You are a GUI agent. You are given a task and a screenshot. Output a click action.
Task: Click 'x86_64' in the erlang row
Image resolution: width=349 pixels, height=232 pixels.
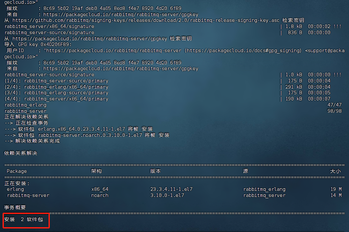100,189
